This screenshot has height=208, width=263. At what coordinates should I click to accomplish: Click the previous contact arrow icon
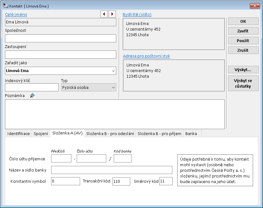(104, 14)
